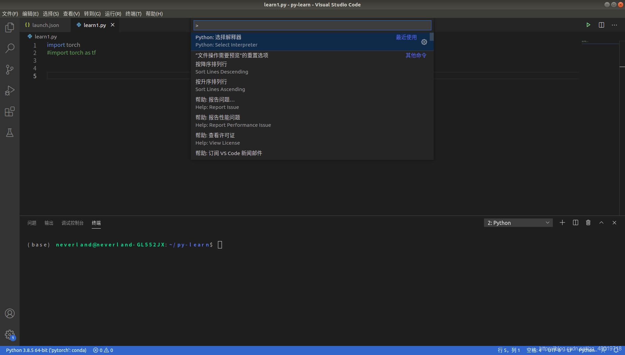This screenshot has height=355, width=625.
Task: Open the 帮助(H) menu
Action: click(154, 13)
